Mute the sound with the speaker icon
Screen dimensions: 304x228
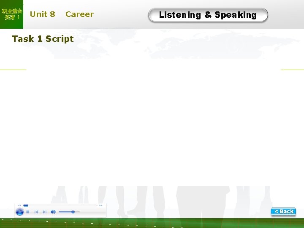pos(53,212)
